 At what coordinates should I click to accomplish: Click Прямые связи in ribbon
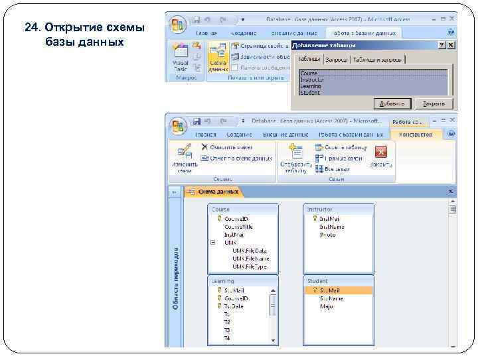coord(339,158)
